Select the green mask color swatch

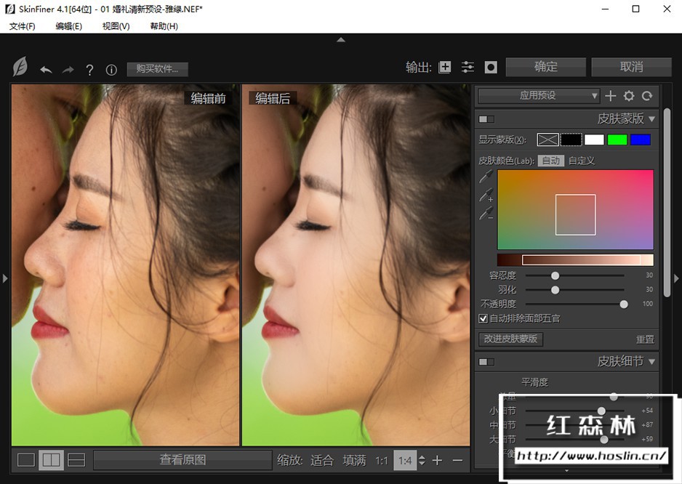(x=617, y=140)
